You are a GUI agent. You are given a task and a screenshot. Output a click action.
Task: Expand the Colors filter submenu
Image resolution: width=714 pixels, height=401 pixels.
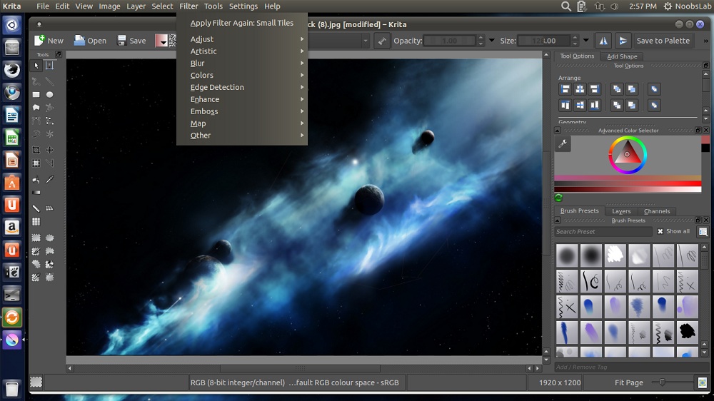pos(242,75)
